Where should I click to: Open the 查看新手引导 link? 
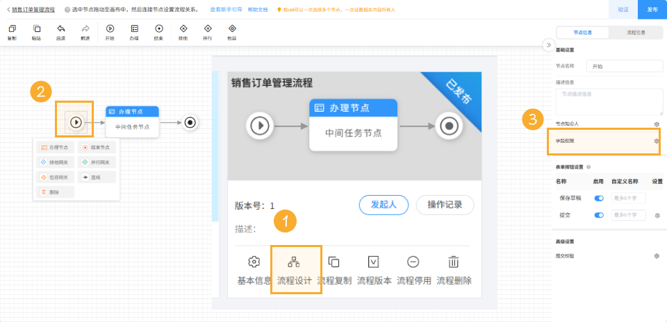(227, 9)
